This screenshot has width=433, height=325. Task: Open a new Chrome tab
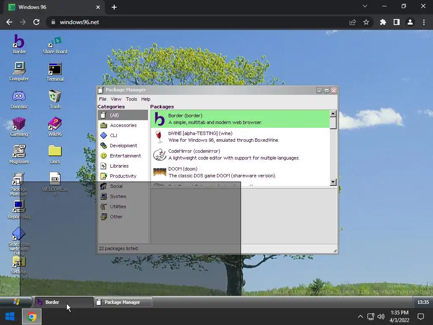114,7
